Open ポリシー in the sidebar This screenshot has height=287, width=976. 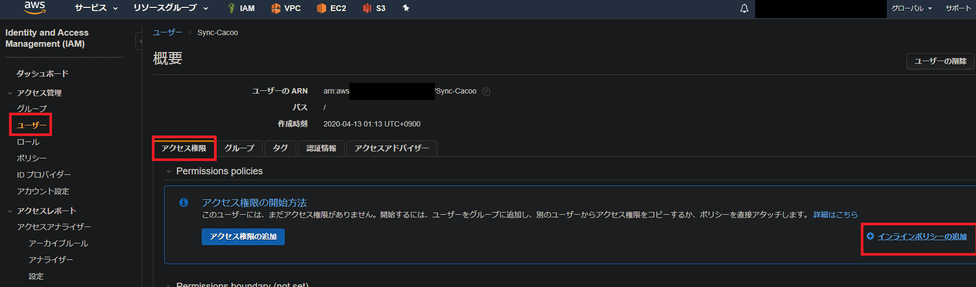click(x=31, y=158)
